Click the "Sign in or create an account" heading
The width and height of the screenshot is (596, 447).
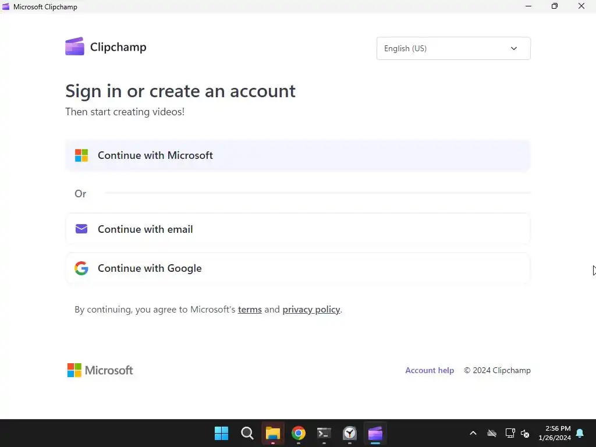click(180, 91)
